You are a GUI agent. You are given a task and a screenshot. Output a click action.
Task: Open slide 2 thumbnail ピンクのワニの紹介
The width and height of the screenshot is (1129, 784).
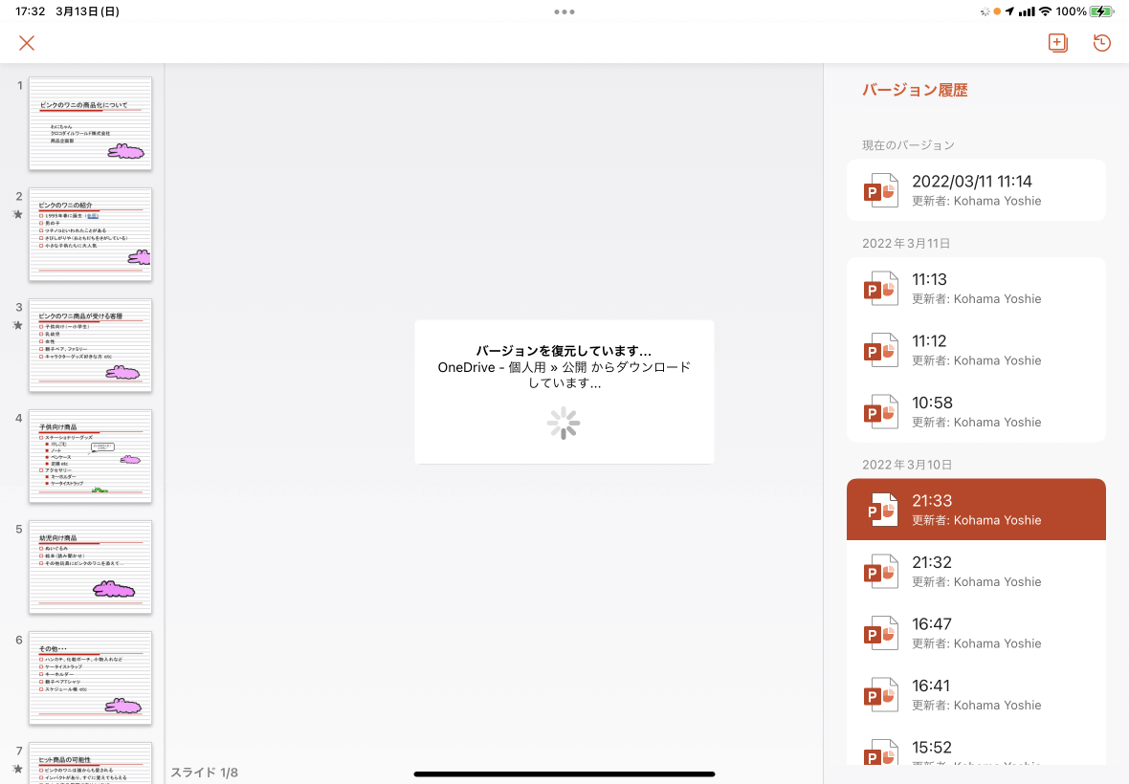pyautogui.click(x=90, y=234)
